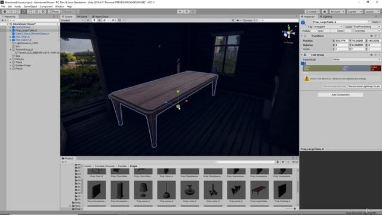
Task: Select the Scale tool in toolbar
Action: 24,11
